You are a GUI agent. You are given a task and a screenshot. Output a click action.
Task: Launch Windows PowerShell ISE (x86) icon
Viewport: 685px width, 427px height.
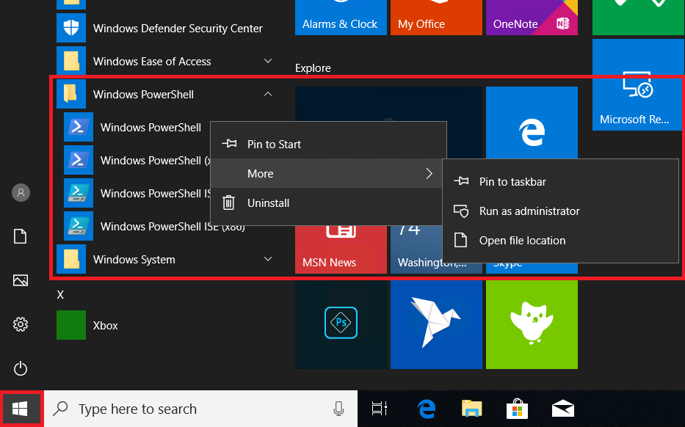79,226
